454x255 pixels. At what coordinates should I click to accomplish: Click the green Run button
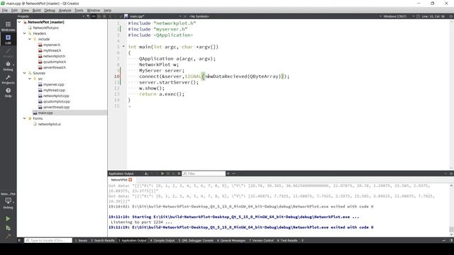click(8, 219)
